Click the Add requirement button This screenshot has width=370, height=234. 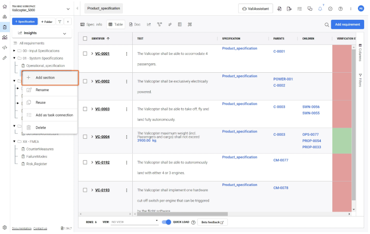point(347,25)
